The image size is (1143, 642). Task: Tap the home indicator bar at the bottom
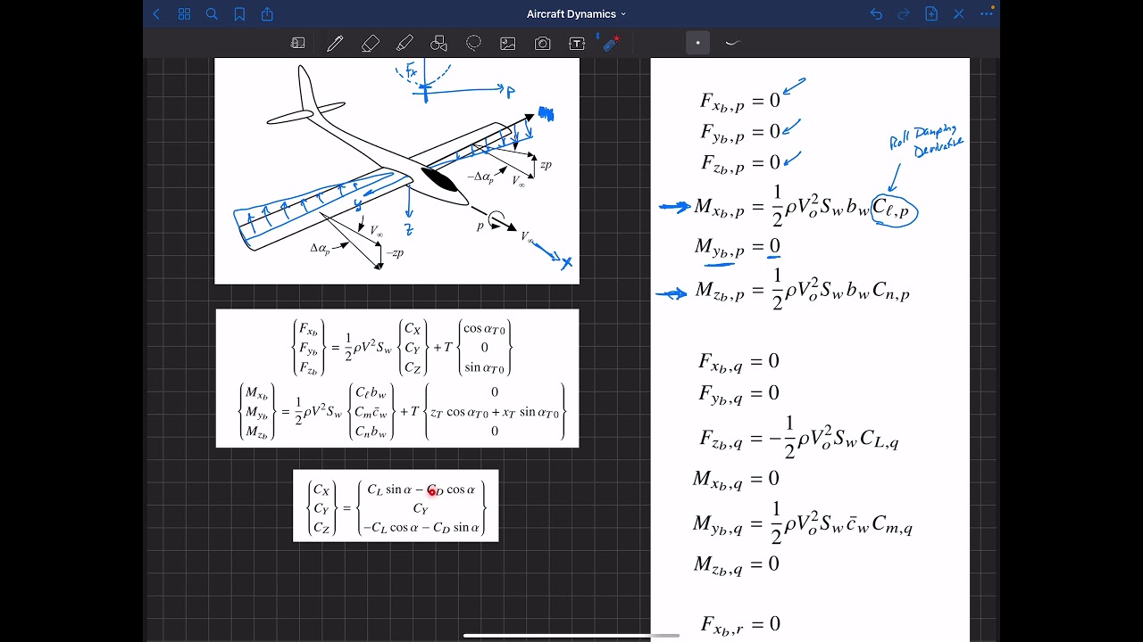click(x=571, y=636)
